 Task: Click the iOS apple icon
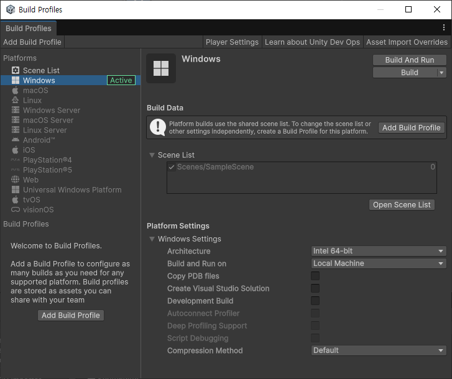[x=16, y=150]
